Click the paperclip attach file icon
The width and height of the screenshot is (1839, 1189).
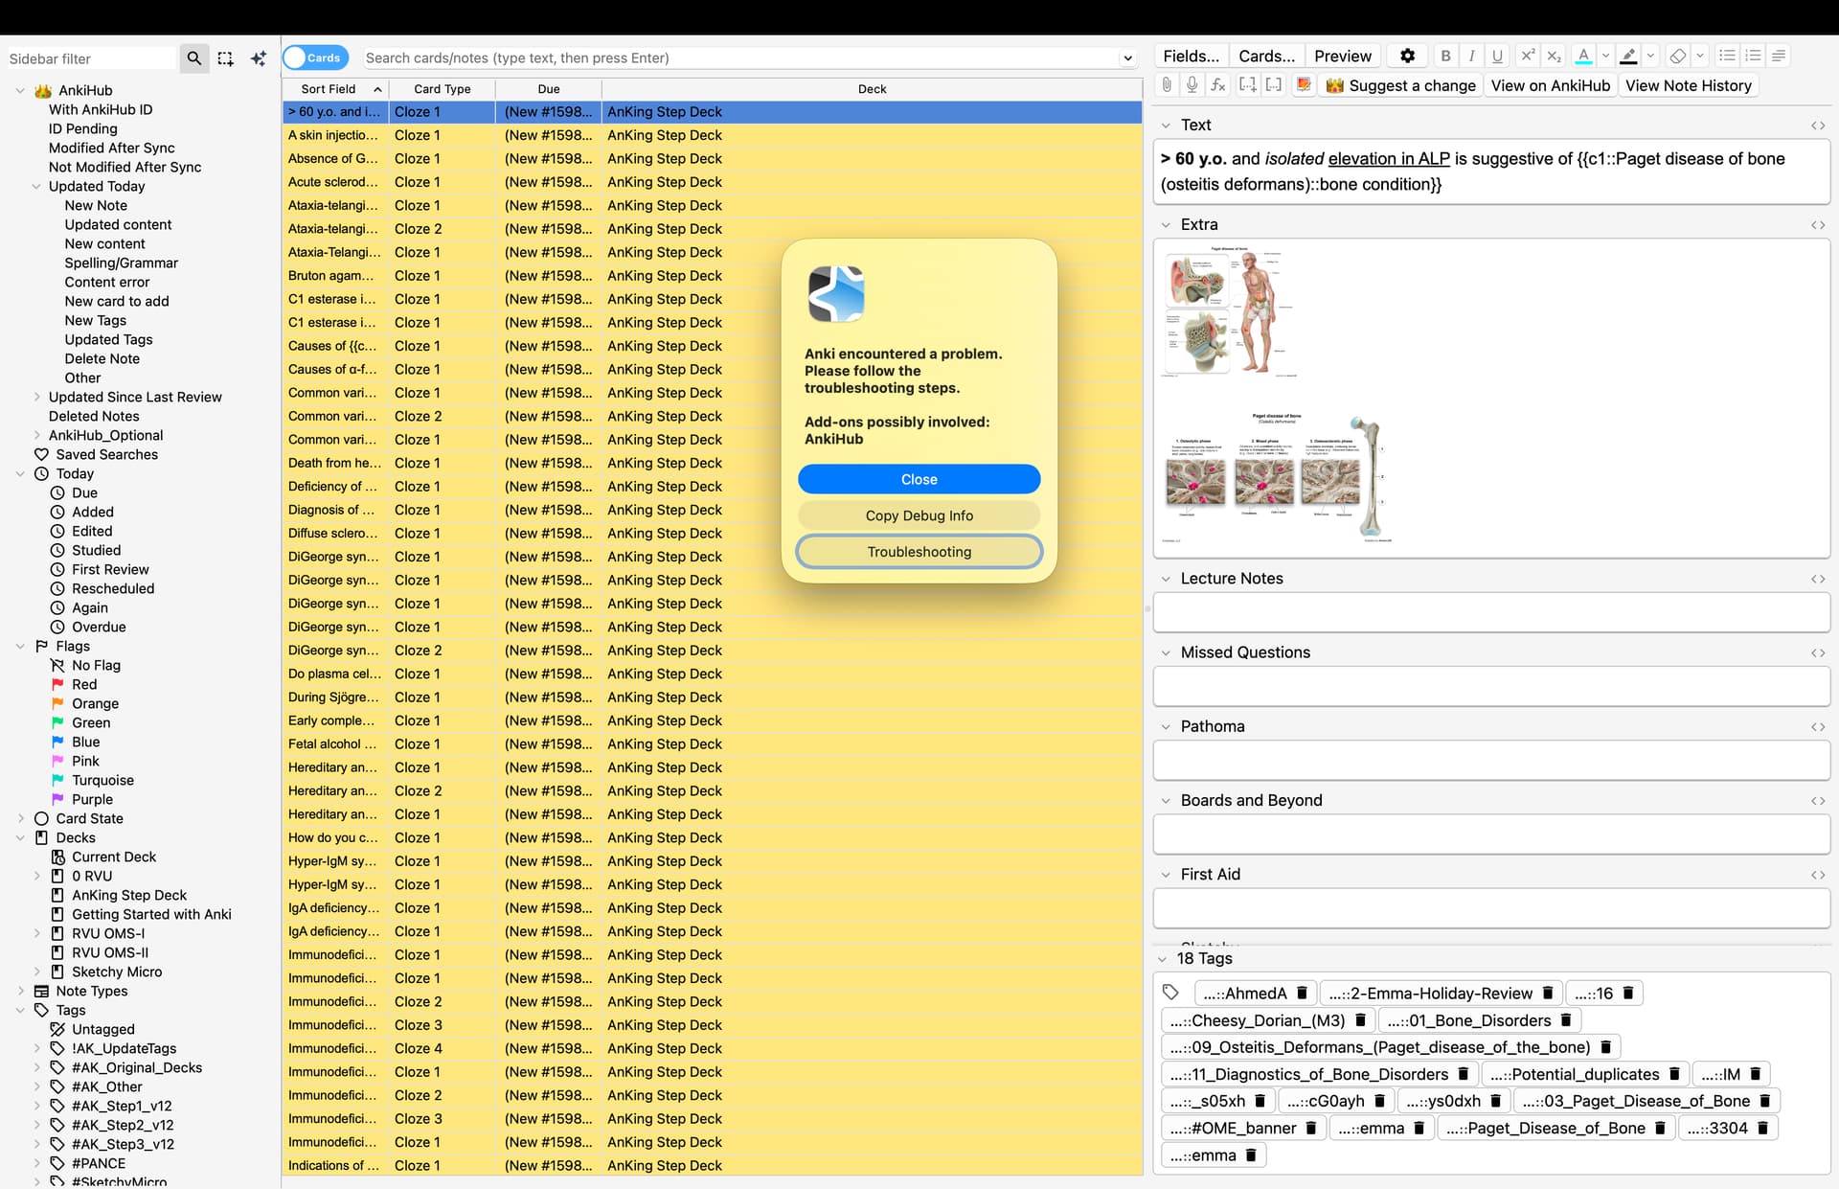1167,85
